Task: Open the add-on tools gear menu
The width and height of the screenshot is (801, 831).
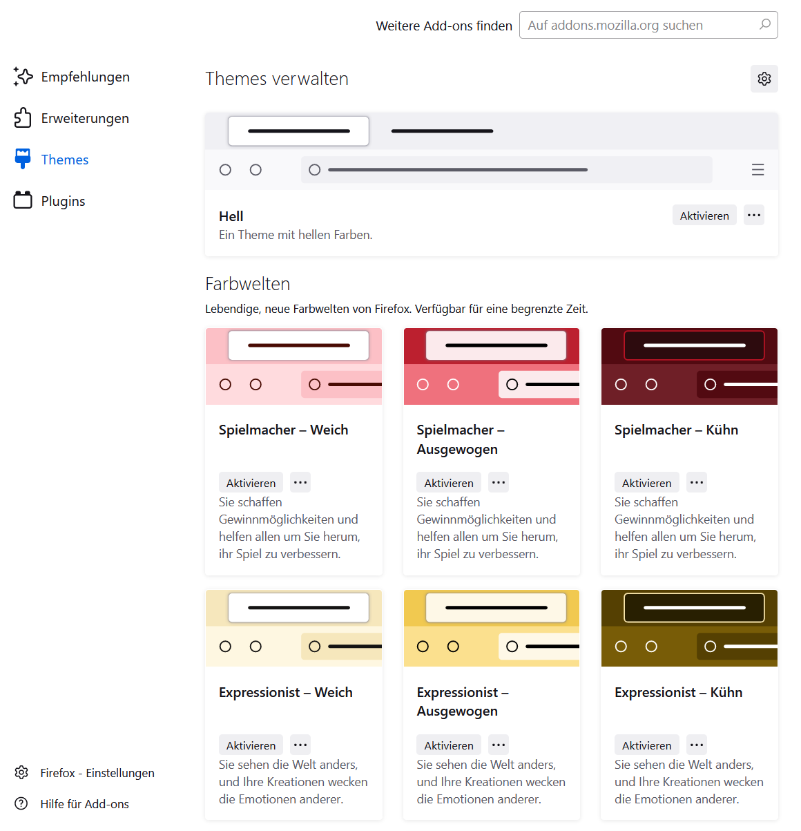Action: tap(764, 79)
